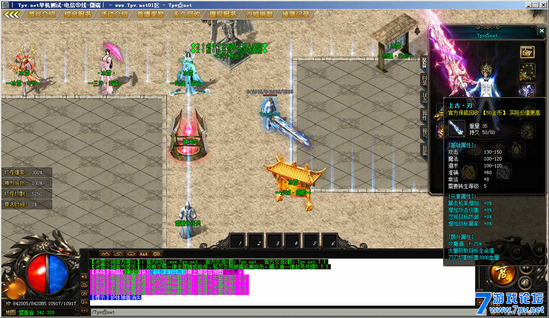Open the 活动介绍 menu
Screen dimensions: 549x318
click(x=114, y=14)
